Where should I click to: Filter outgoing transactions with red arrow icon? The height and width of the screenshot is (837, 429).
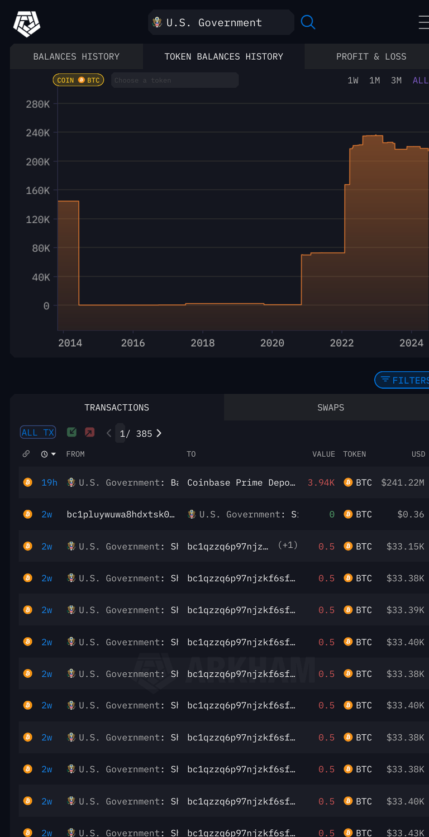pos(89,432)
